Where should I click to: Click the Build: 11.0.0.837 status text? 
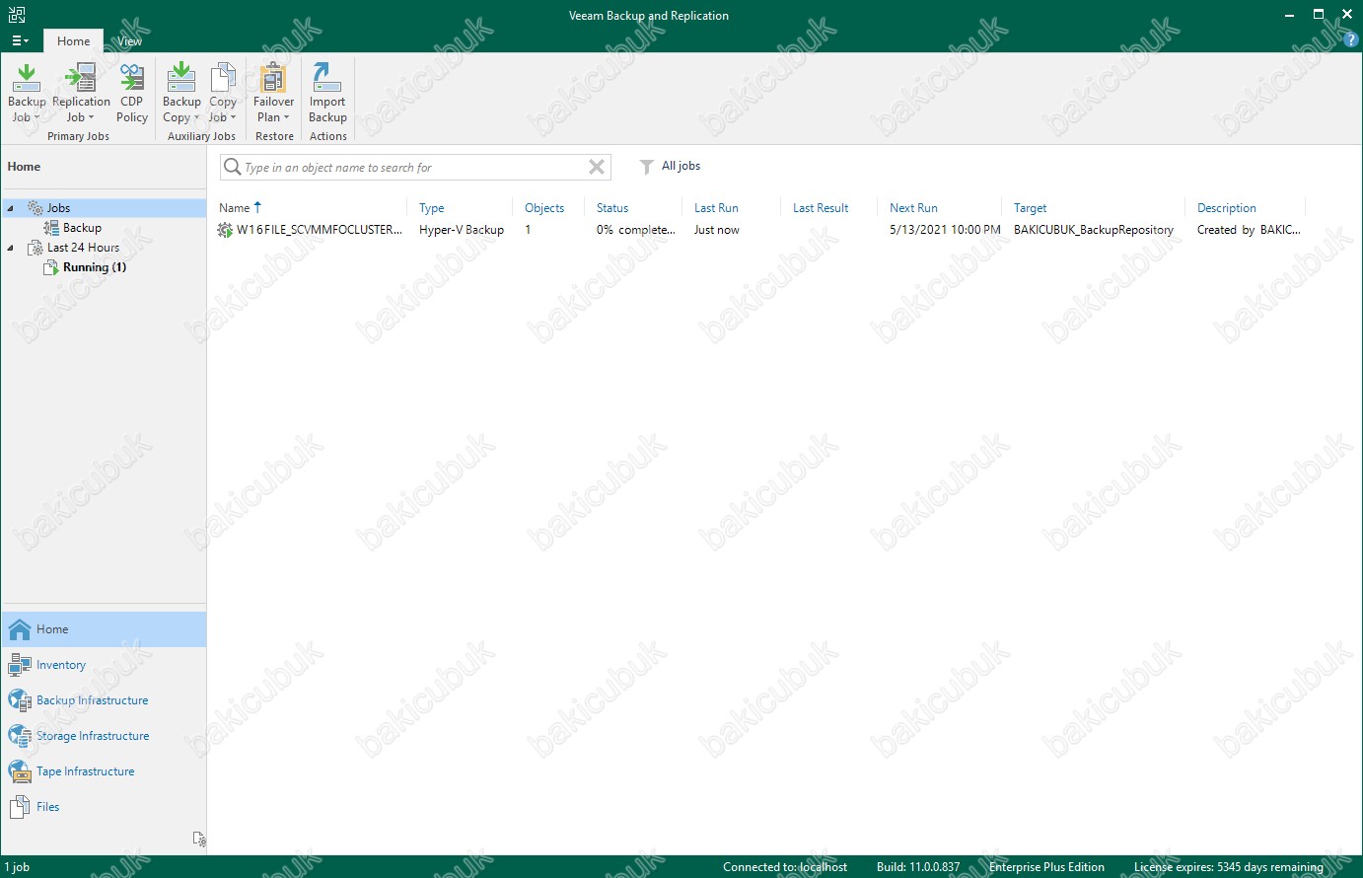(x=918, y=867)
